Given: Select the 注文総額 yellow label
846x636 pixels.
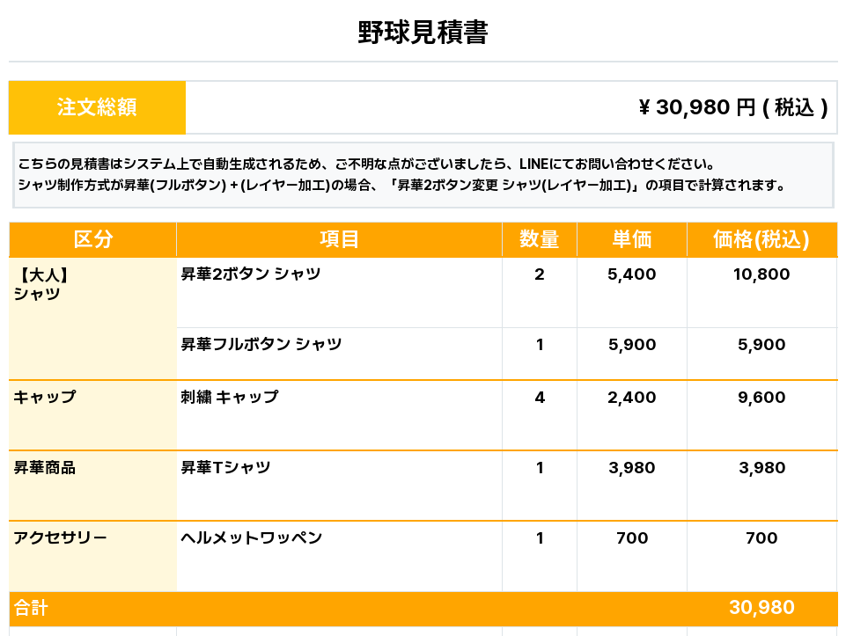Looking at the screenshot, I should (97, 107).
